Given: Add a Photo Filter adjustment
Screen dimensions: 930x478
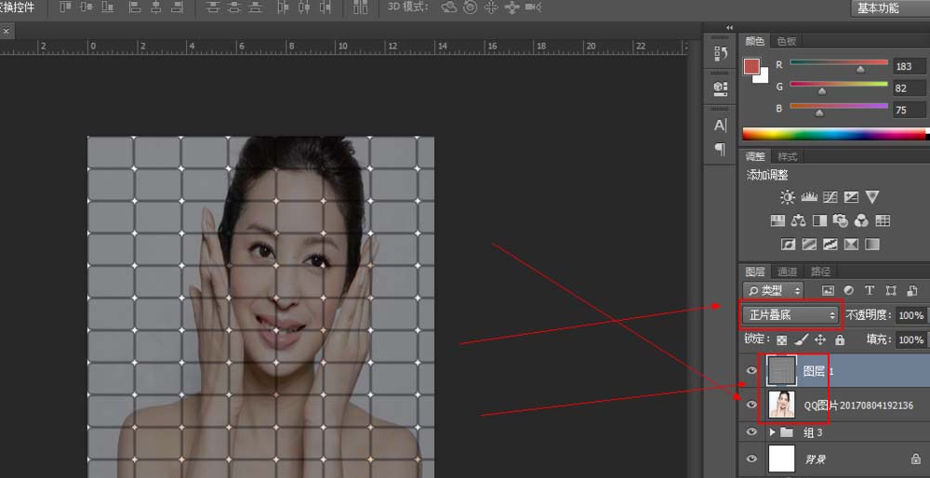Looking at the screenshot, I should point(841,220).
